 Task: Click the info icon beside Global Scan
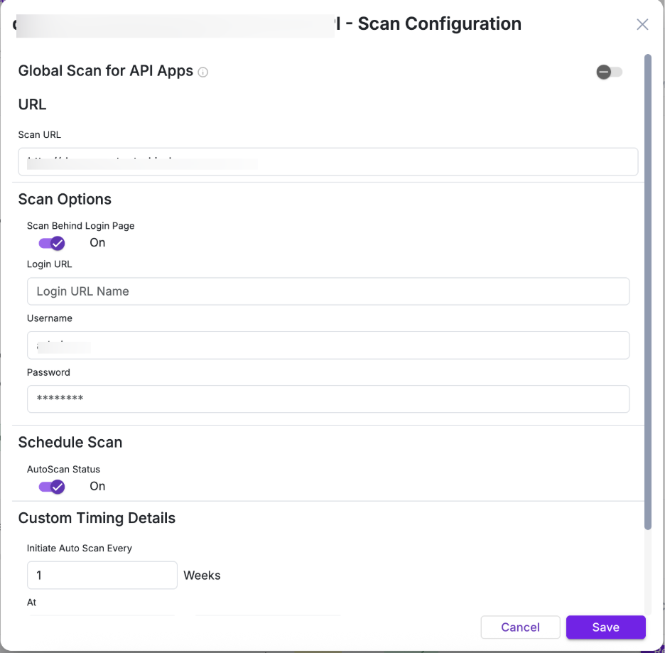tap(203, 72)
